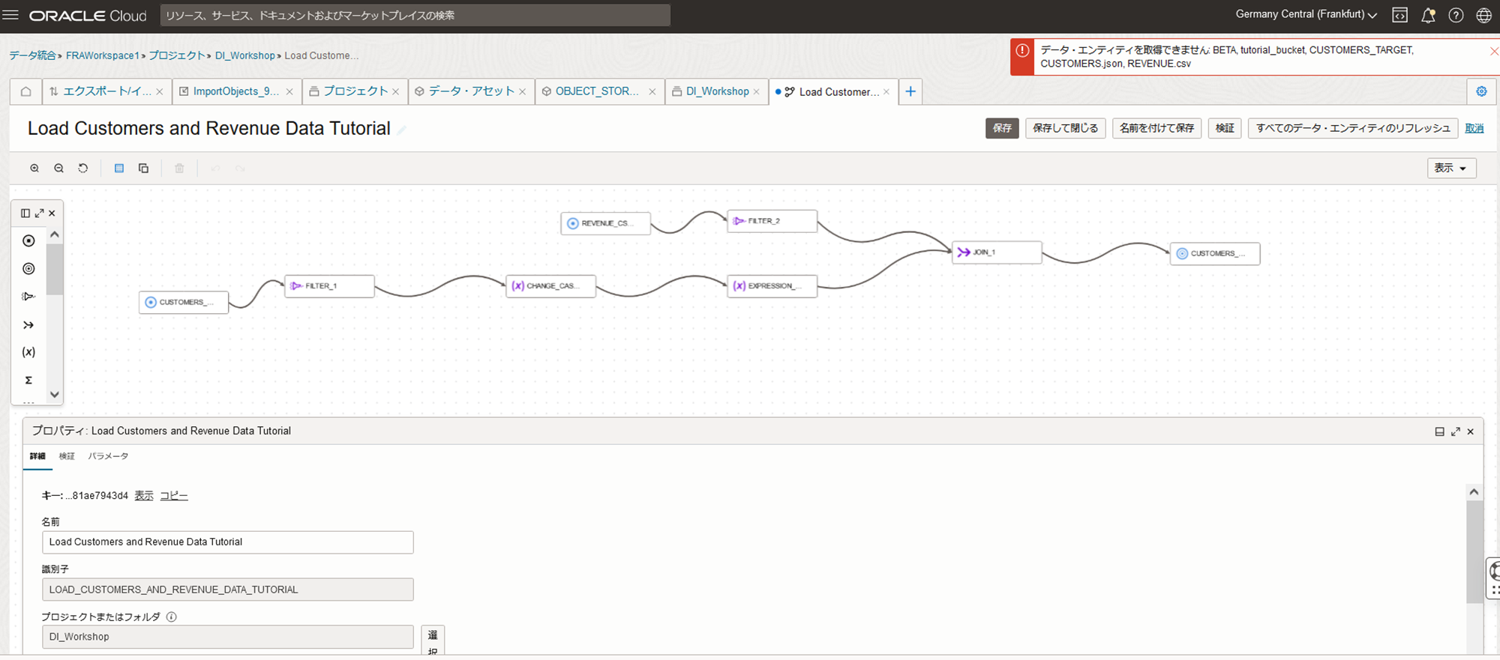Select the Target operator in the palette
This screenshot has height=660, width=1500.
(x=28, y=269)
